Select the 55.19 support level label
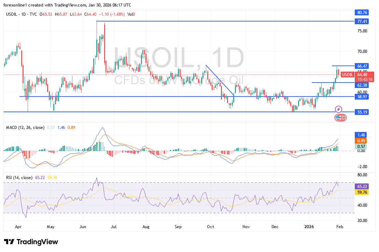Image resolution: width=379 pixels, height=252 pixels. click(x=362, y=112)
